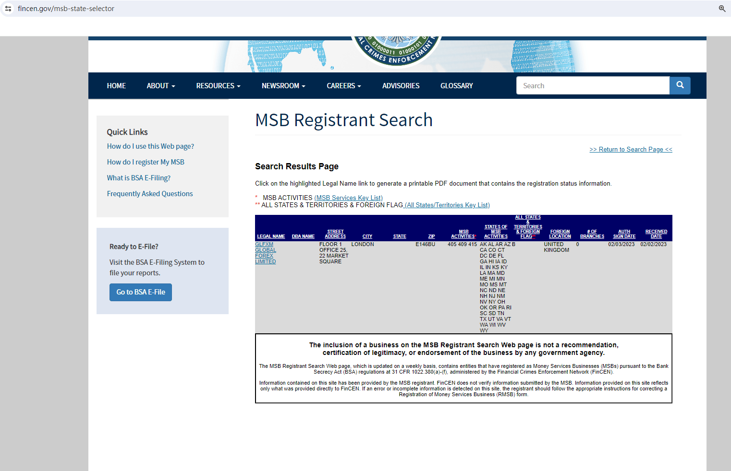Open the ADVISORIES menu item
The height and width of the screenshot is (471, 731).
(x=401, y=86)
